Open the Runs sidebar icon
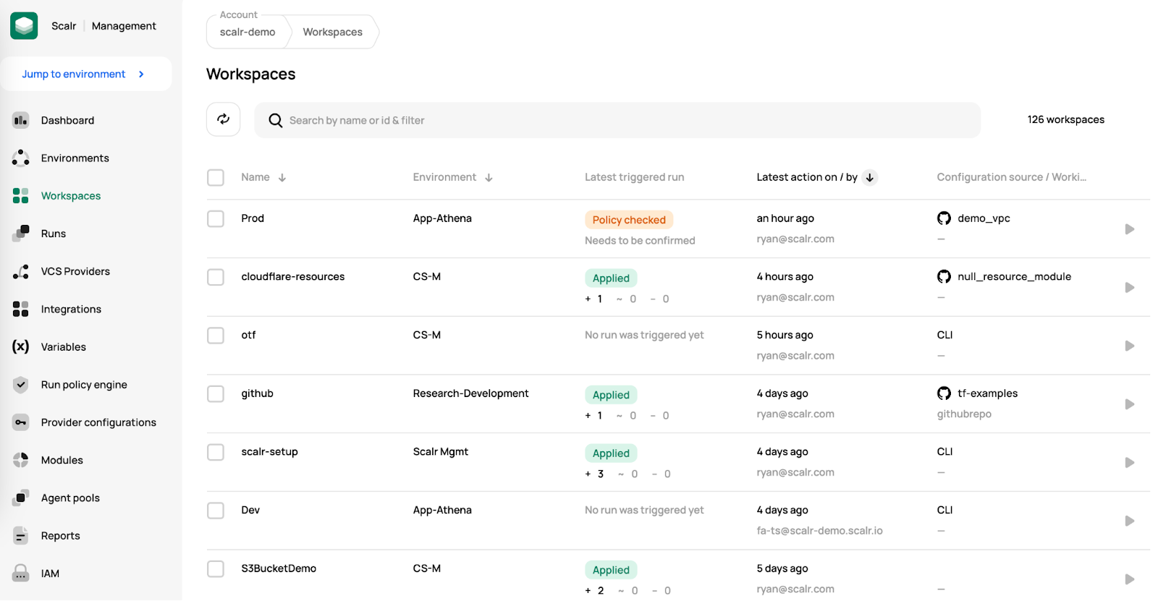Screen dimensions: 1158x601 (20, 233)
